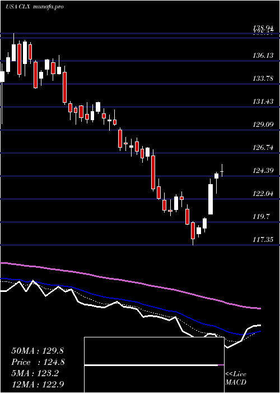Select the 117.35 price level label
This screenshot has width=280, height=393.
pyautogui.click(x=263, y=240)
